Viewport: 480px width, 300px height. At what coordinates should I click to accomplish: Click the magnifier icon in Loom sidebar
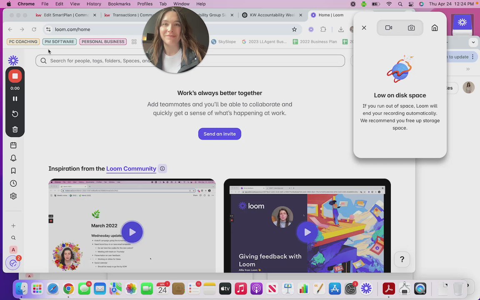13,238
